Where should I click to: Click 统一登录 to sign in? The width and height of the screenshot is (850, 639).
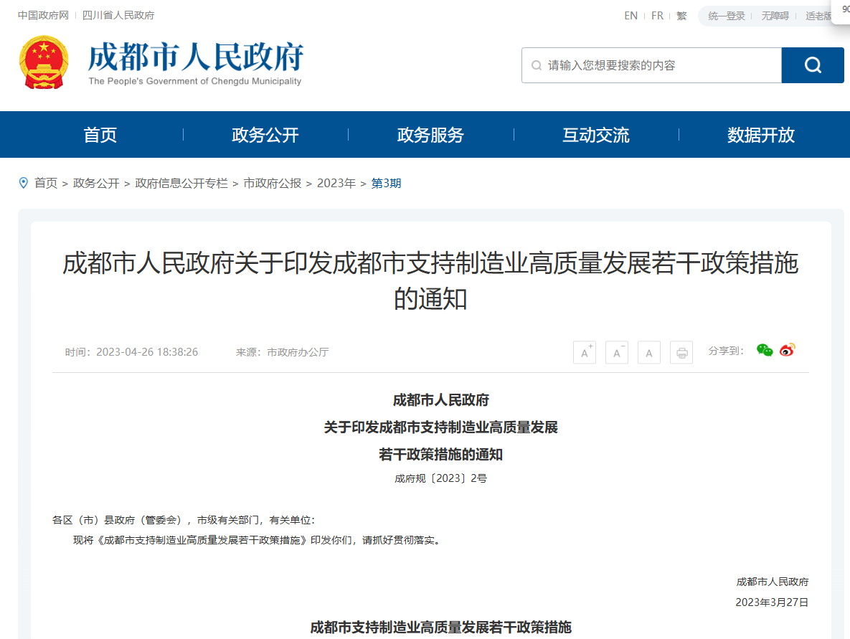point(725,15)
